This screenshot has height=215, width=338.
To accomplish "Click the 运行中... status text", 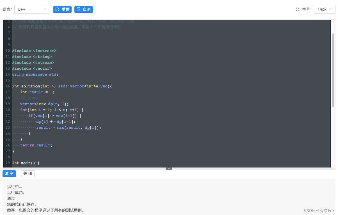I will click(15, 187).
